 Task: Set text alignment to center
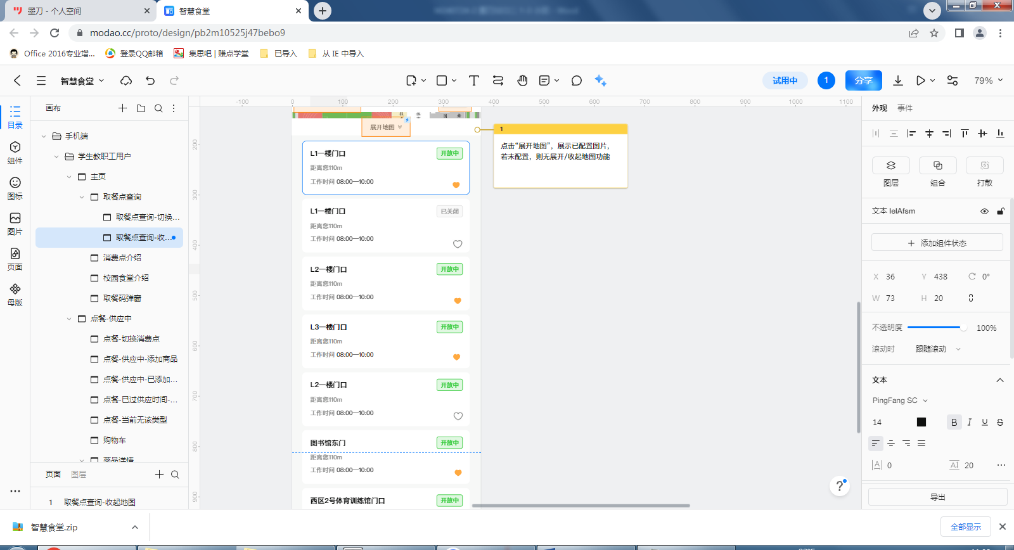891,443
